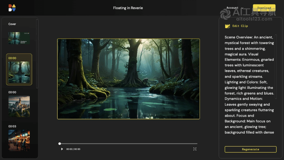Image resolution: width=284 pixels, height=160 pixels.
Task: Select the night market clip at 00:03
Action: pos(19,140)
